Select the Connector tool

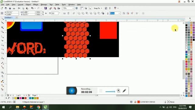pyautogui.click(x=2, y=67)
